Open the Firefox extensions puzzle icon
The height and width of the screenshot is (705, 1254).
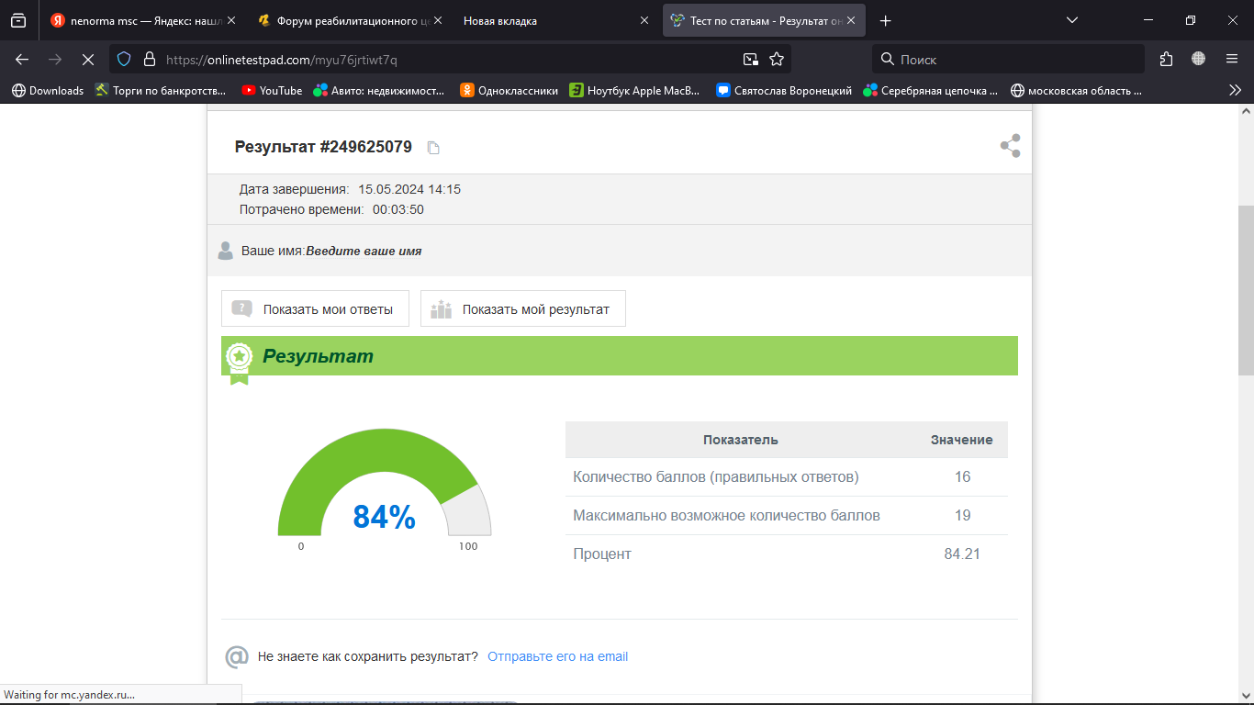1166,59
